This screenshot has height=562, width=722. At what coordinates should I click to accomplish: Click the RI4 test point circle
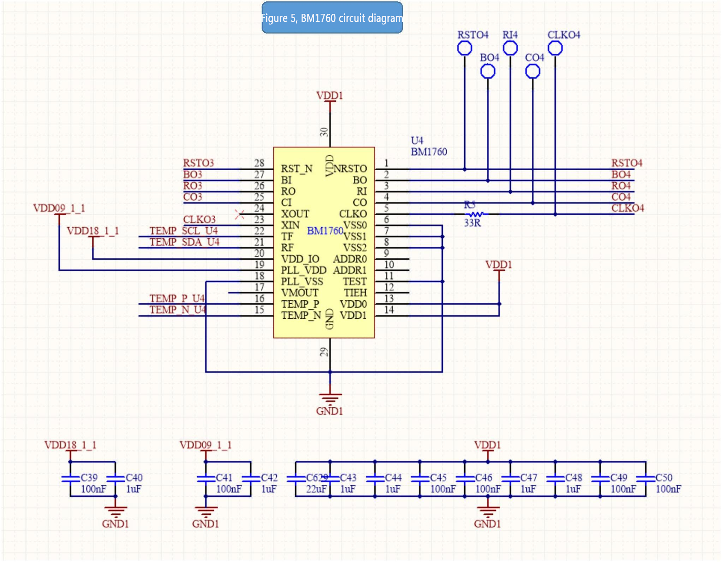pyautogui.click(x=510, y=48)
